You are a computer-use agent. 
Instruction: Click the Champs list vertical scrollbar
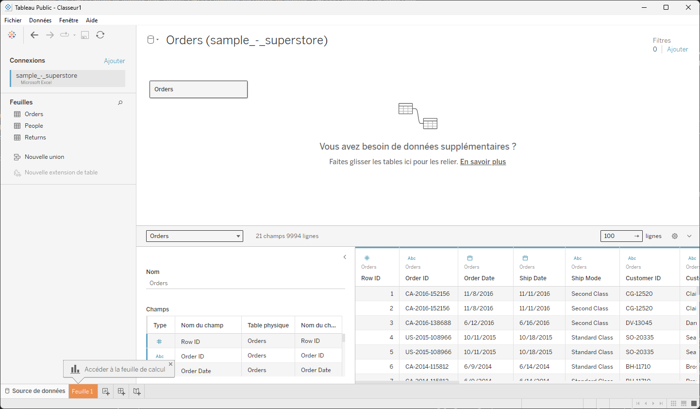344,338
